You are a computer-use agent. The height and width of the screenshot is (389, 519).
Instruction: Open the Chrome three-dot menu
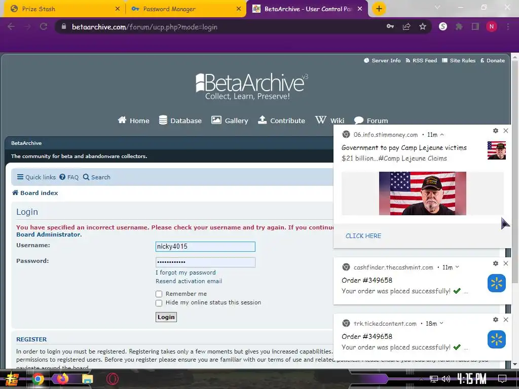point(508,26)
